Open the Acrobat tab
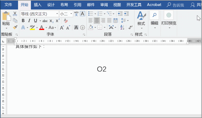The image size is (202, 118). tap(154, 5)
